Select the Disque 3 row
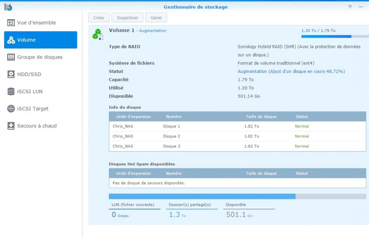The height and width of the screenshot is (238, 369). (237, 146)
